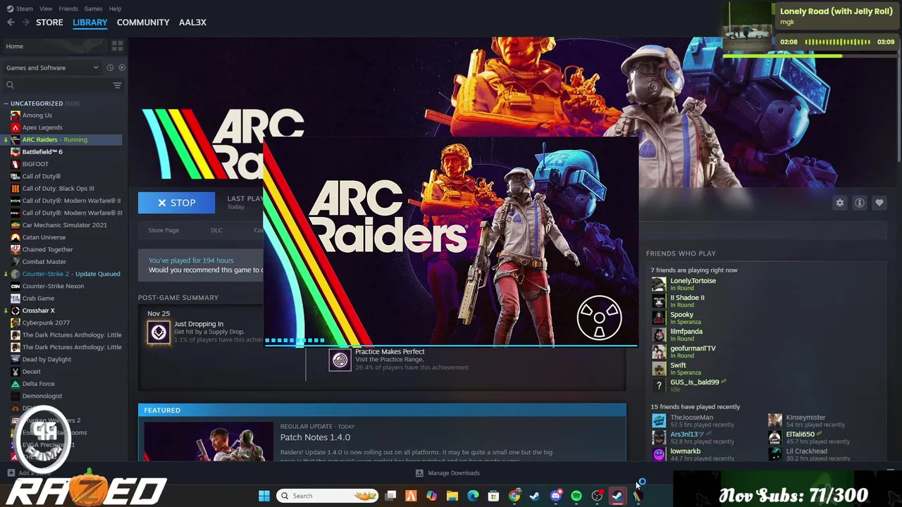Screen dimensions: 902x507
Task: Open Google Chrome from taskbar
Action: click(x=514, y=496)
